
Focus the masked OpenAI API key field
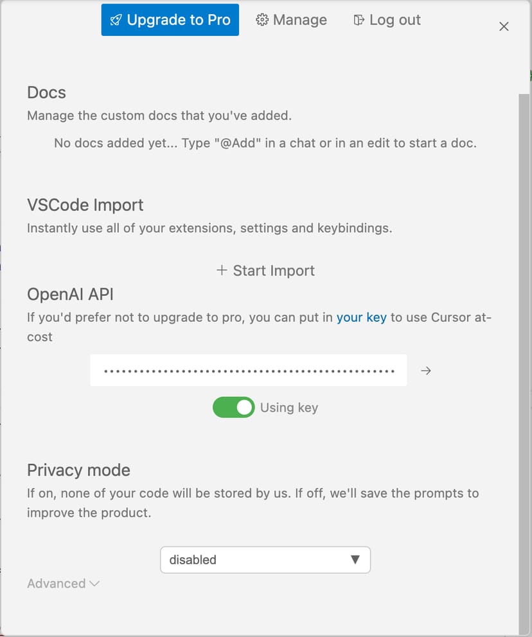click(x=248, y=371)
